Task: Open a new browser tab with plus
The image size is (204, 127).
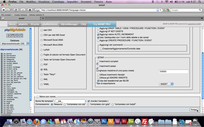Action: pos(43,18)
